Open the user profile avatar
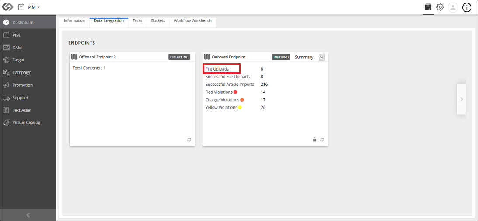Screen dimensions: 478x221 [453, 7]
